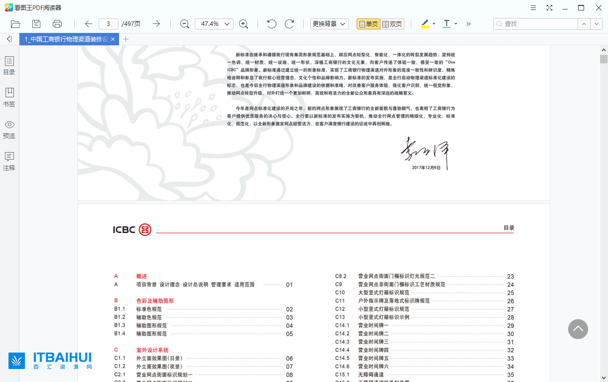Open a file with the folder icon
The image size is (608, 382).
pyautogui.click(x=15, y=24)
